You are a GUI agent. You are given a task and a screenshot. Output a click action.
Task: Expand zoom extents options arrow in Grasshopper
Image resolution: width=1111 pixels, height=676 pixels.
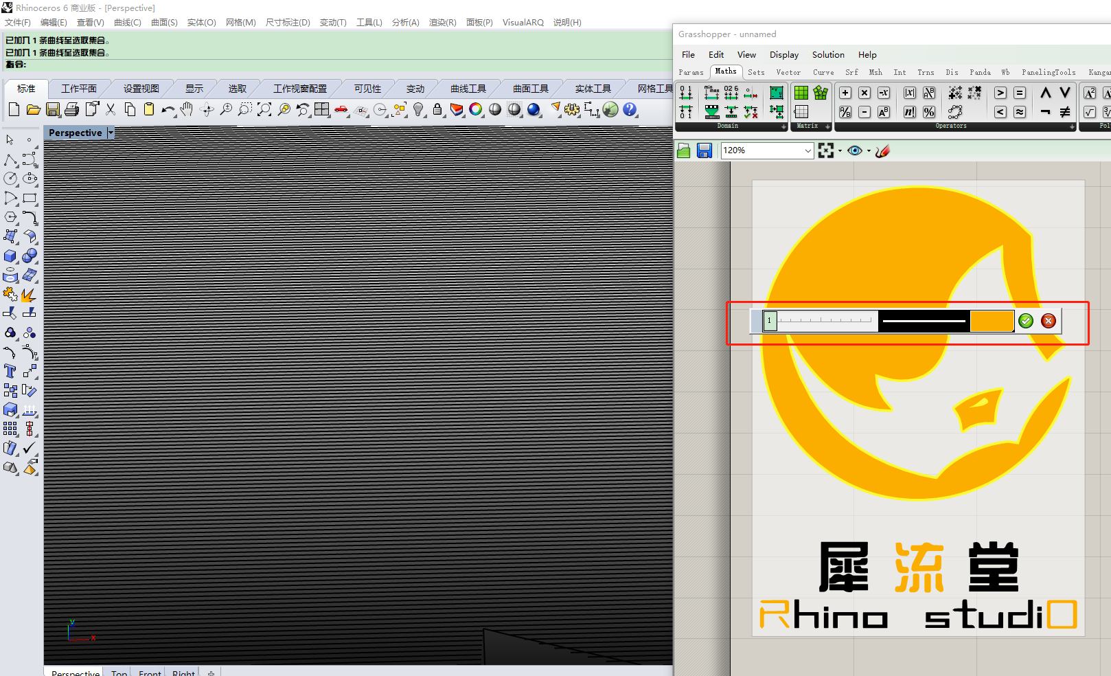840,150
